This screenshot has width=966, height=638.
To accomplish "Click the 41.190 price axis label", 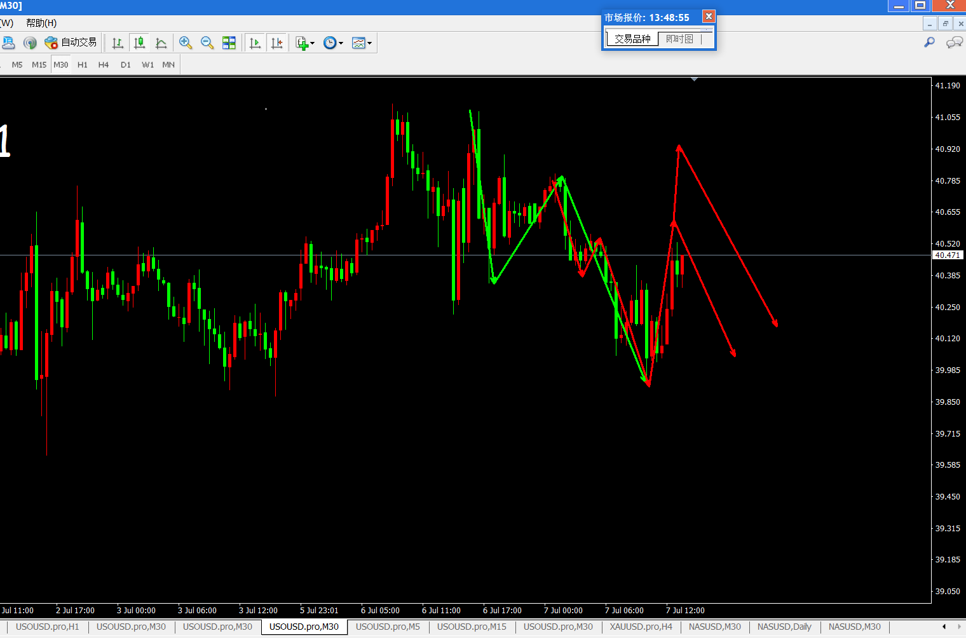I will [x=948, y=85].
